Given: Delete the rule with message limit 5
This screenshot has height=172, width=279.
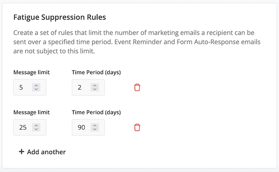Looking at the screenshot, I should (137, 87).
